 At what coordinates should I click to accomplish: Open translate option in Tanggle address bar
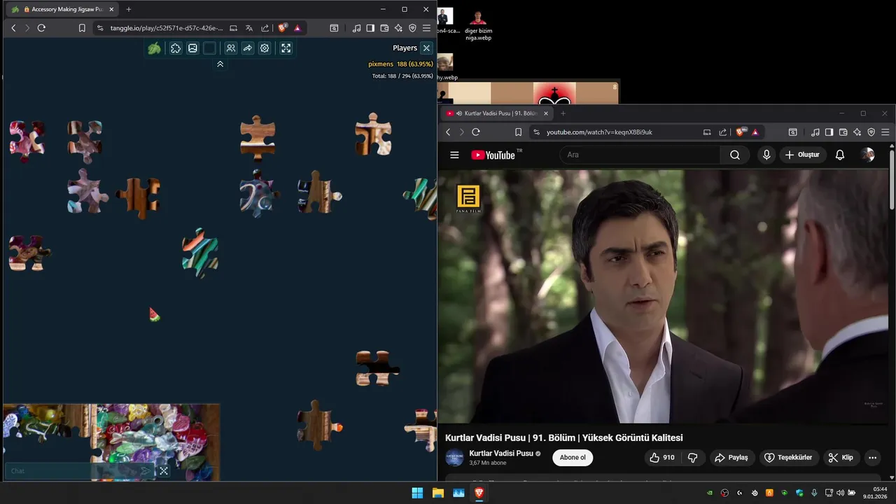(x=248, y=28)
